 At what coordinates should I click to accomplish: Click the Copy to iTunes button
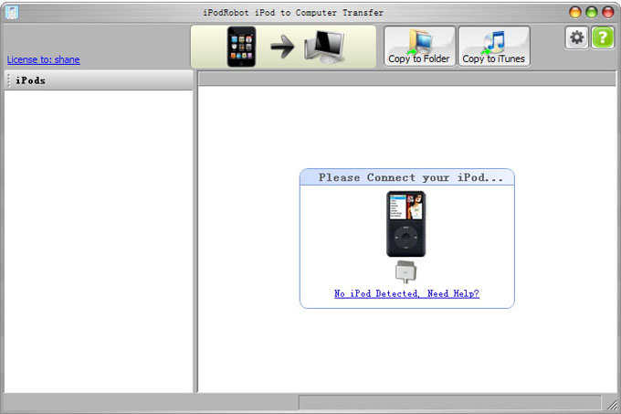(x=494, y=47)
